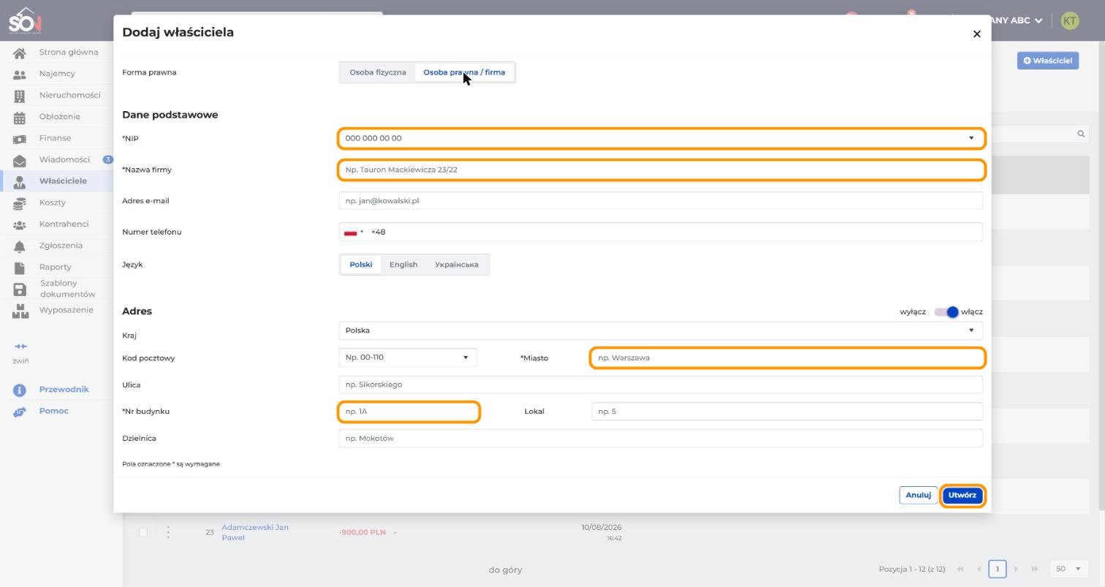The height and width of the screenshot is (587, 1105).
Task: Select Osoba fizyczna legal form
Action: [x=378, y=72]
